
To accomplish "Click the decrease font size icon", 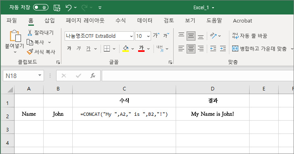I will (166, 35).
